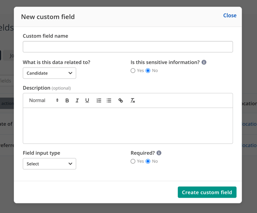Close the New custom field dialog
The image size is (257, 213).
coord(230,16)
